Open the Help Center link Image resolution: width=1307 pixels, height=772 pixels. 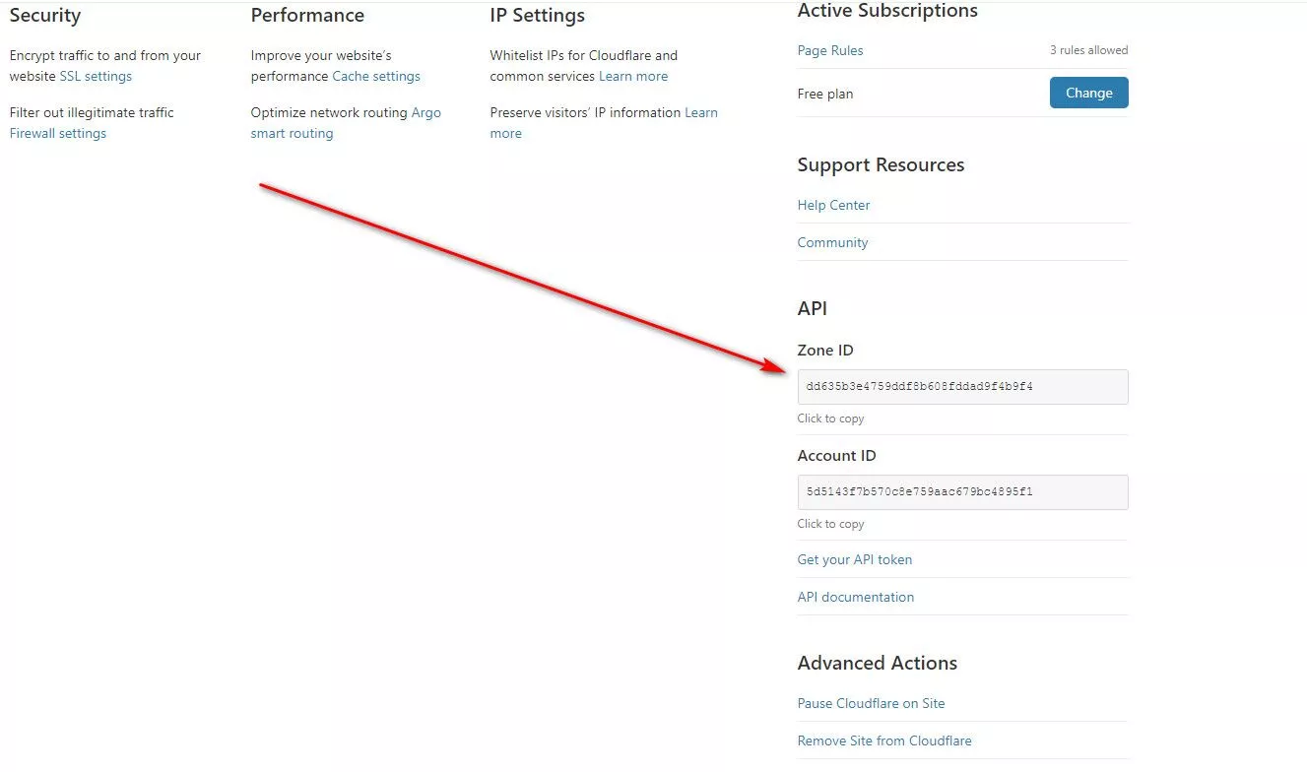[x=833, y=205]
